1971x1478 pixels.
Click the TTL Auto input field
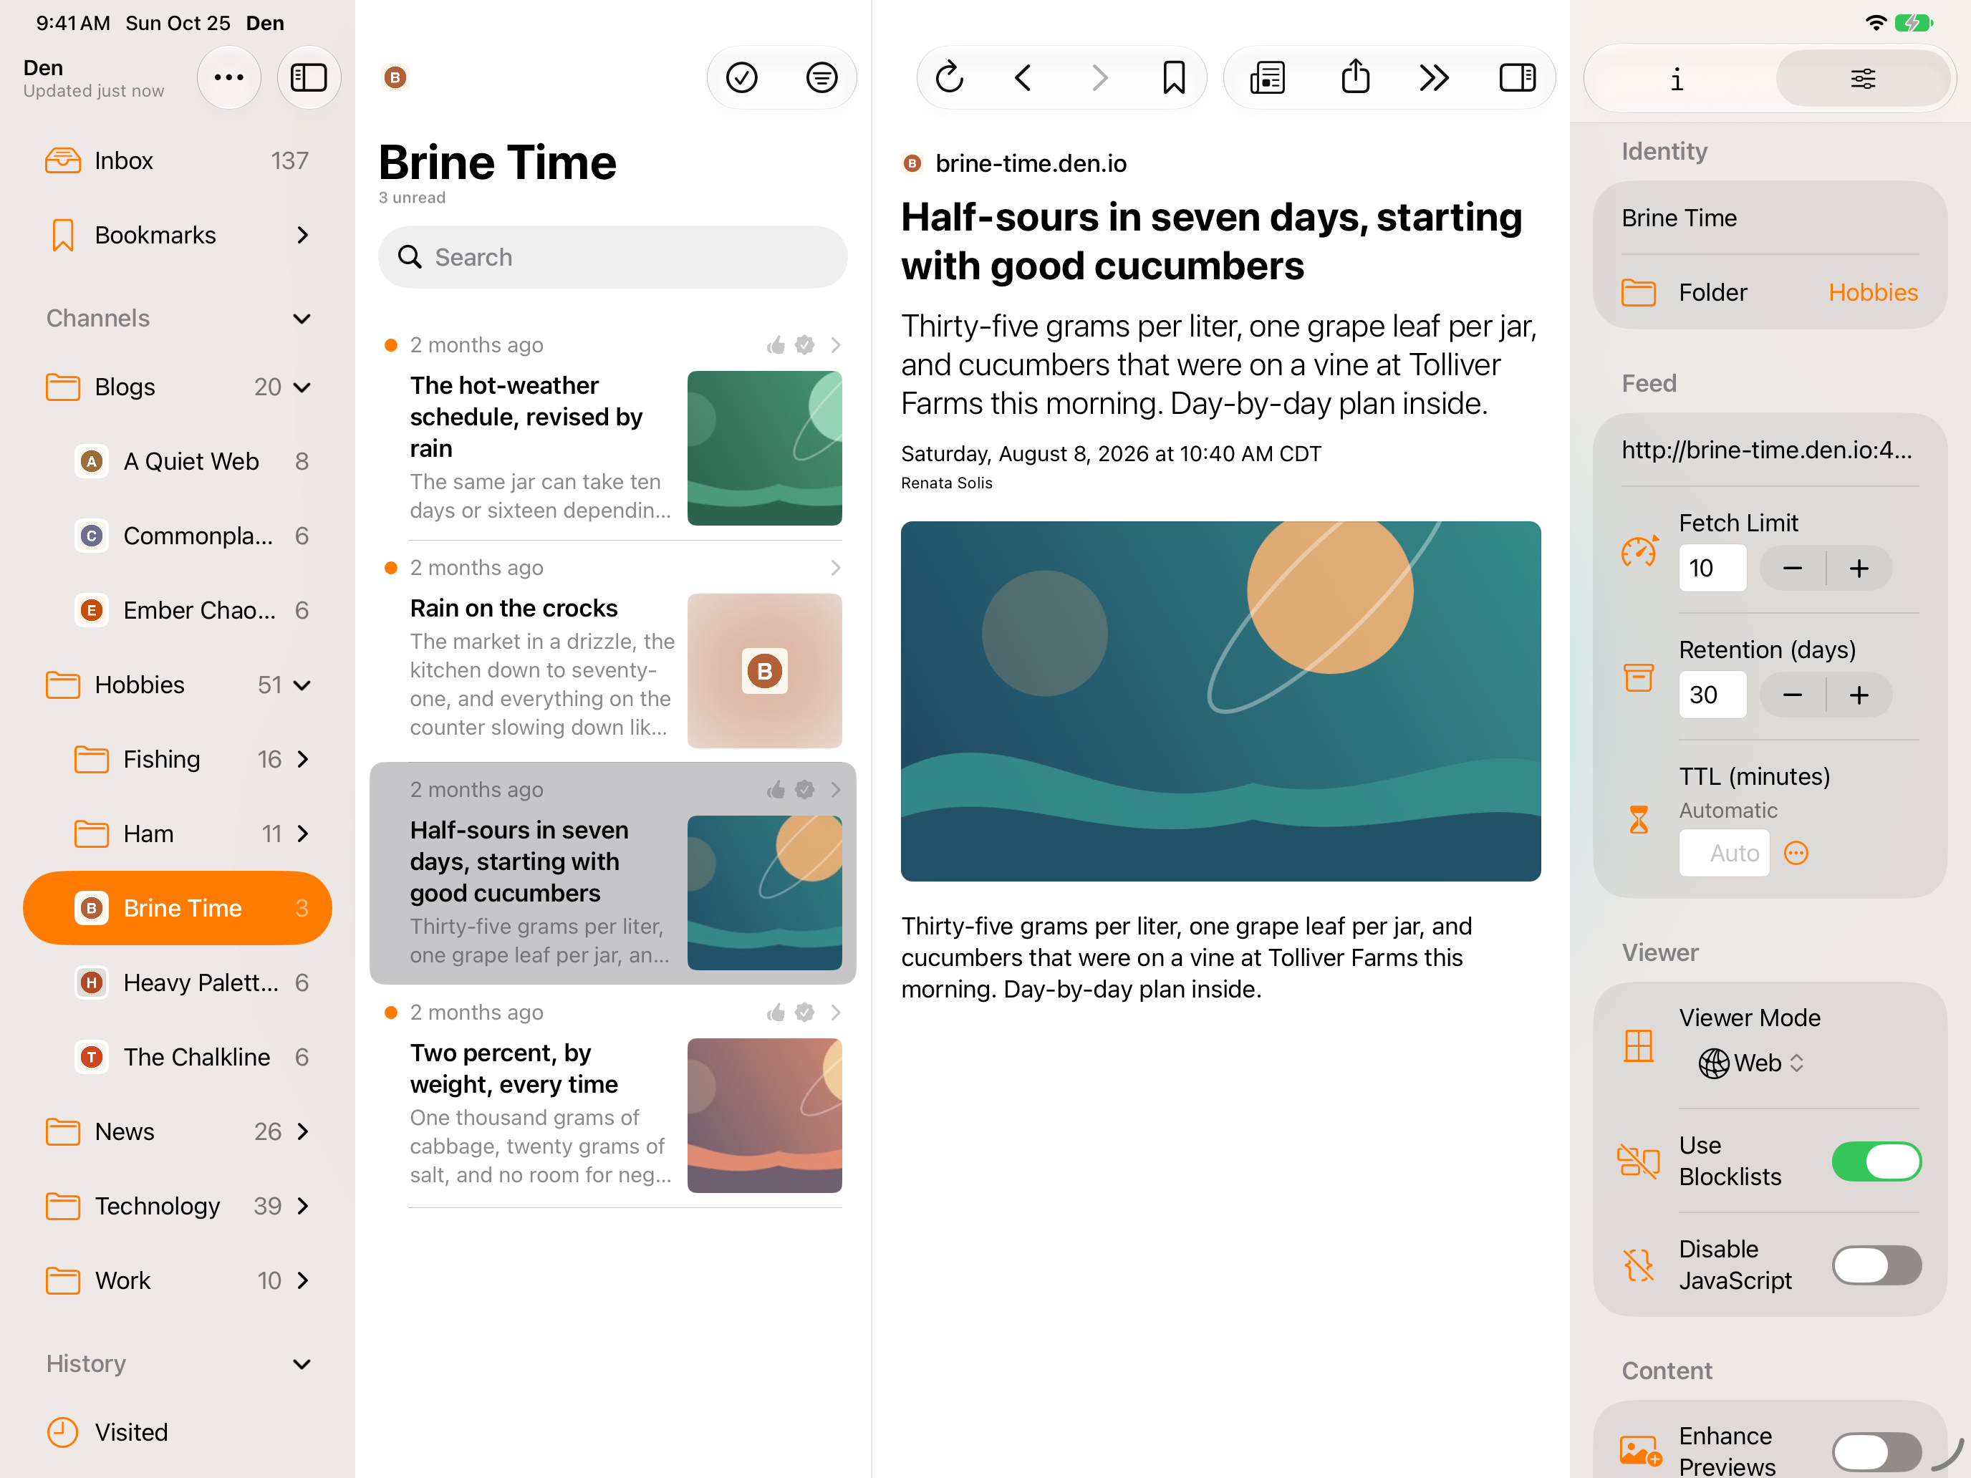click(x=1724, y=854)
